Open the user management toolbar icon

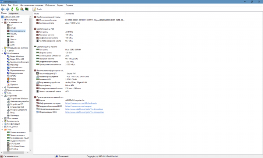pyautogui.click(x=22, y=9)
